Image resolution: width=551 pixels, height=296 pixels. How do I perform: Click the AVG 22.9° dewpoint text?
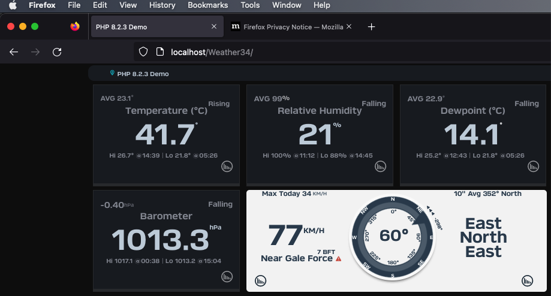[x=426, y=98]
